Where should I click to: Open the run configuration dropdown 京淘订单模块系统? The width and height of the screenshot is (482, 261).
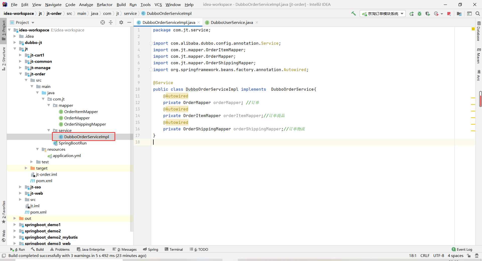[383, 14]
